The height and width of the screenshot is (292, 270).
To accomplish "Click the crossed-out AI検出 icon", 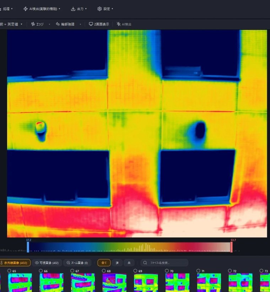I will (118, 24).
